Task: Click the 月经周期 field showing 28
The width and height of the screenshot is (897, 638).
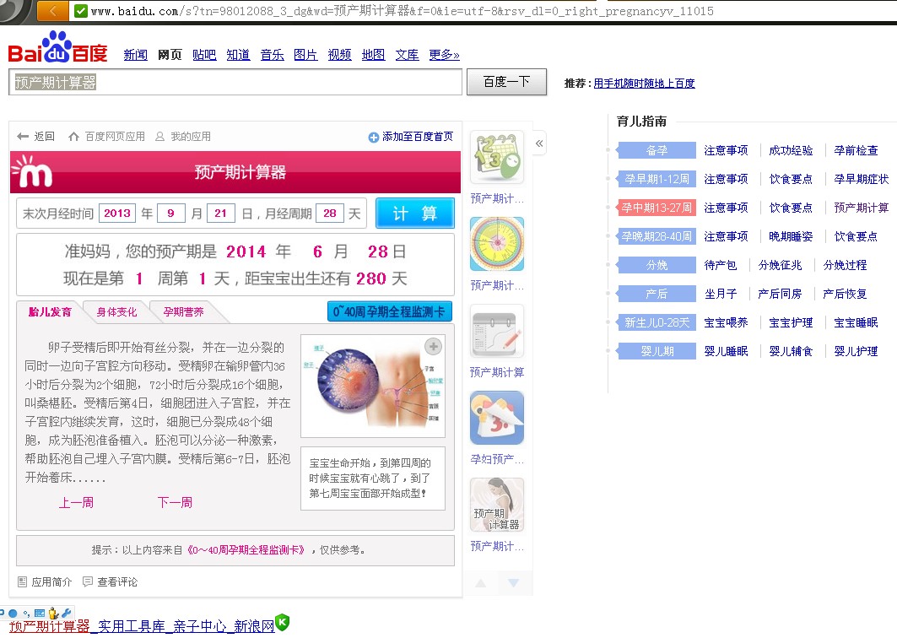Action: point(329,214)
